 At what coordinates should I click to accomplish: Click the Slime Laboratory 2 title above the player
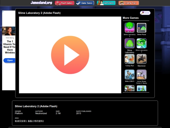39,13
